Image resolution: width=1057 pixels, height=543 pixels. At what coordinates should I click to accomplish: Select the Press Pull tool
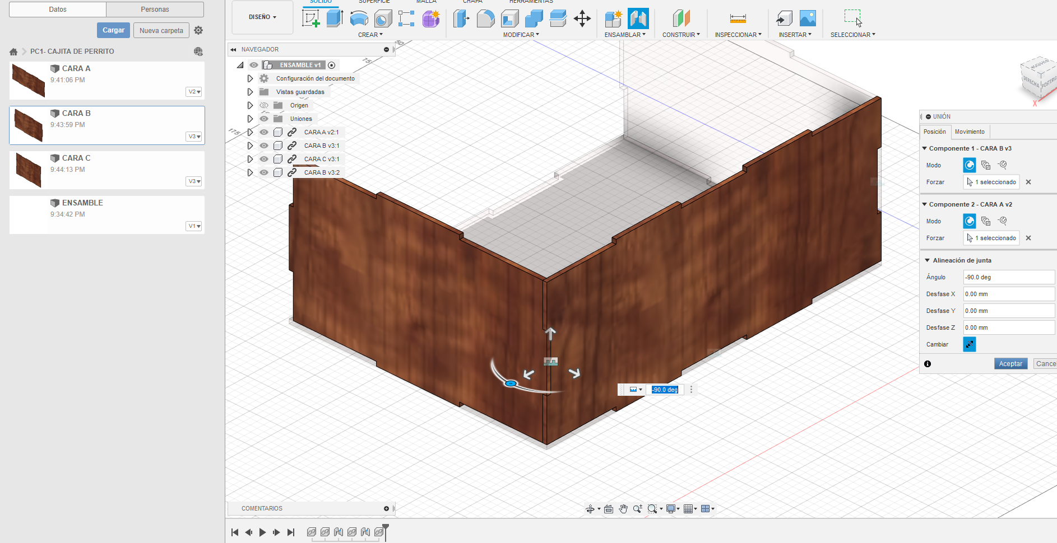coord(461,18)
